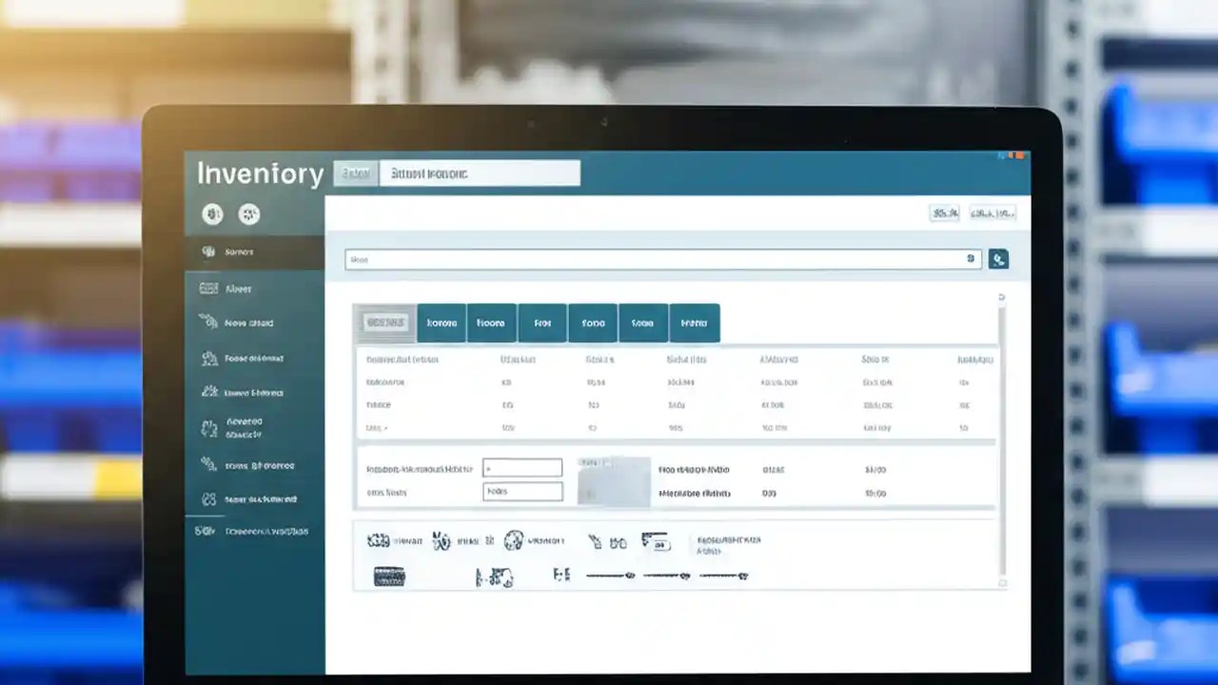This screenshot has width=1218, height=685.
Task: Click the first circular gear icon under Inventory
Action: (x=213, y=214)
